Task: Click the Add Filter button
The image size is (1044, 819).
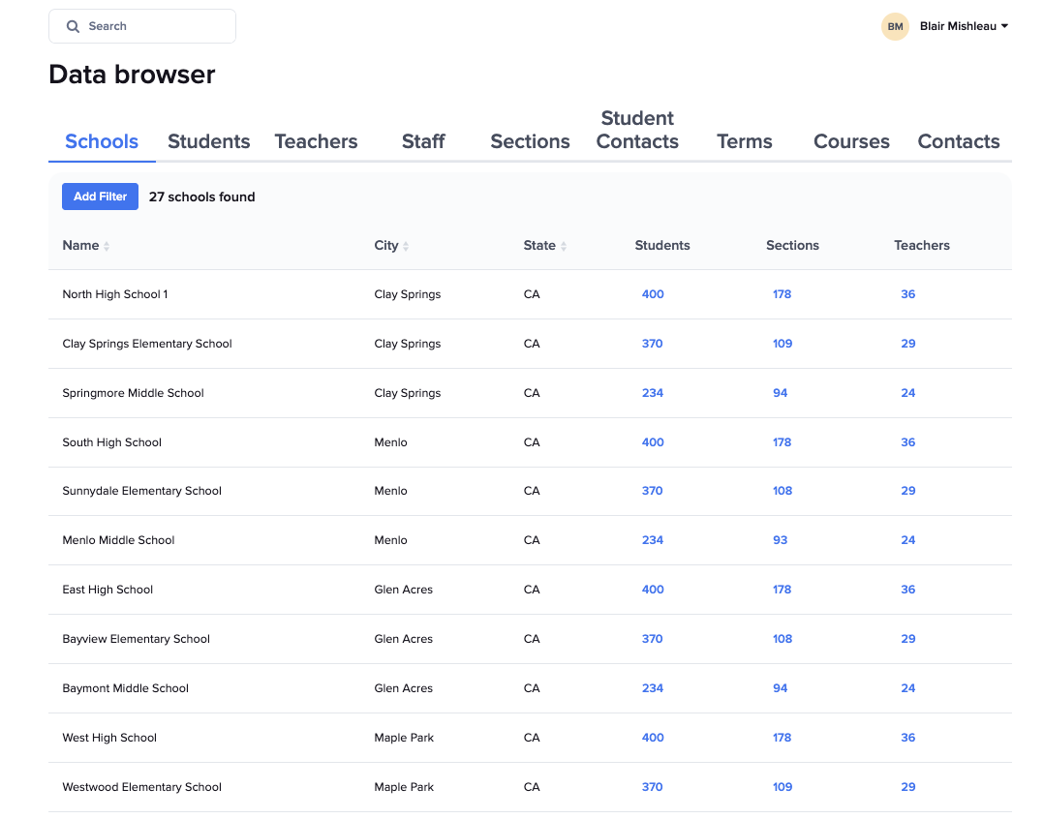Action: (100, 197)
